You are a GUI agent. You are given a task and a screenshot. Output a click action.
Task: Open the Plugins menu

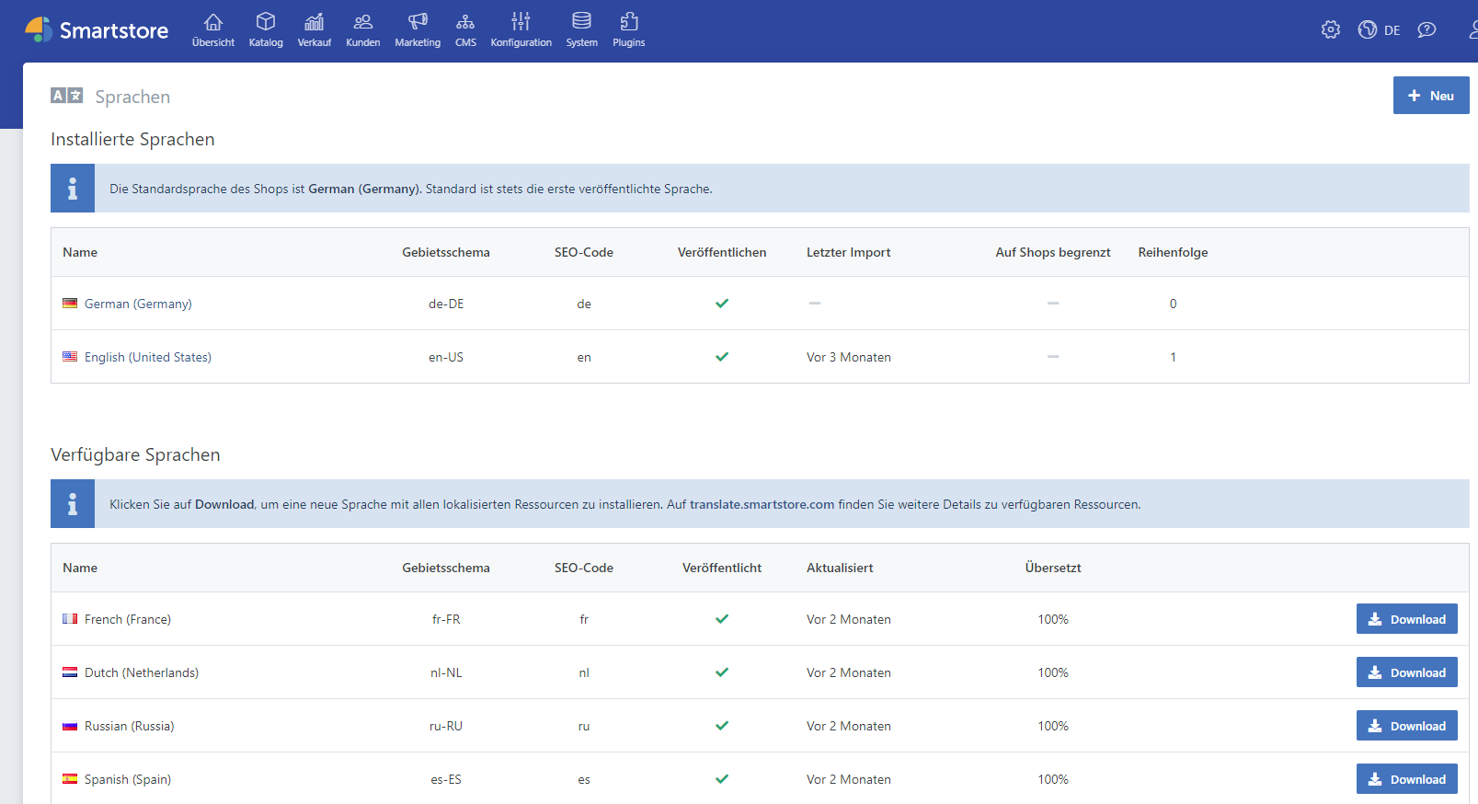click(x=629, y=29)
